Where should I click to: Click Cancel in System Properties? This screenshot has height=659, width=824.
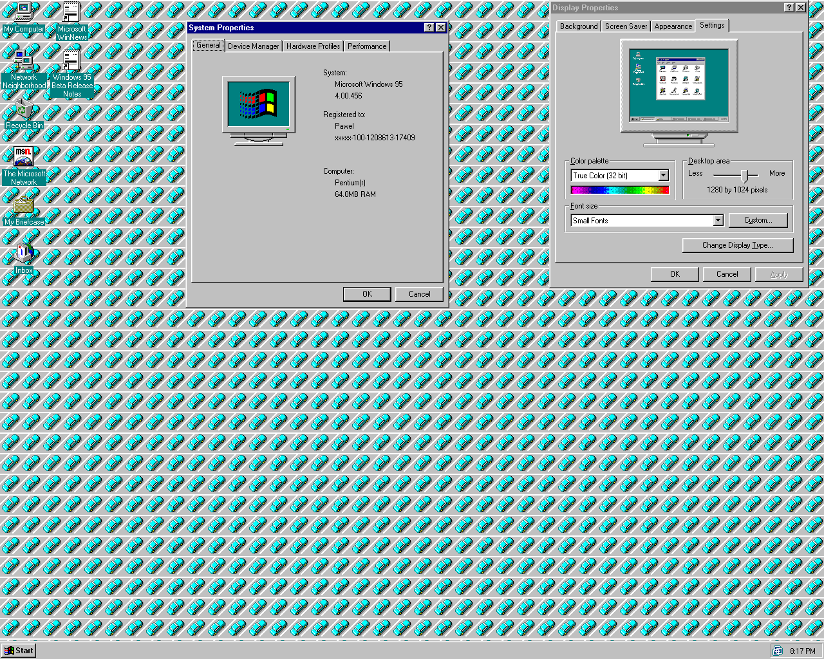420,294
